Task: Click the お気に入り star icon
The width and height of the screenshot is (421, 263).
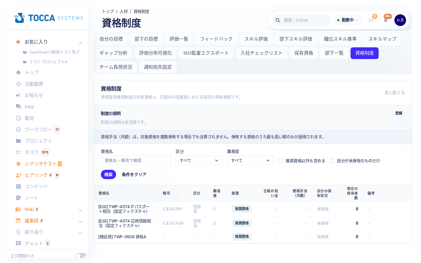Action: (x=18, y=42)
